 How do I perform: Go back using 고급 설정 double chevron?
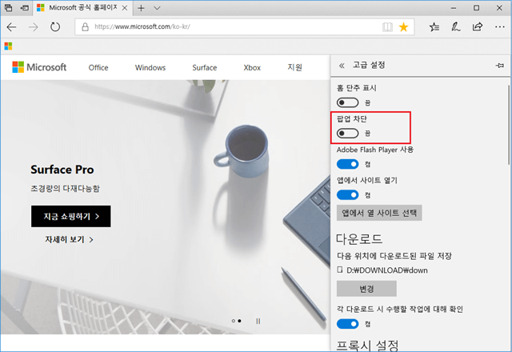pyautogui.click(x=342, y=66)
